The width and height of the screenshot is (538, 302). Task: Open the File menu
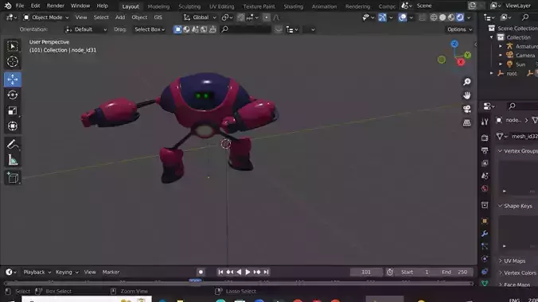click(x=20, y=6)
